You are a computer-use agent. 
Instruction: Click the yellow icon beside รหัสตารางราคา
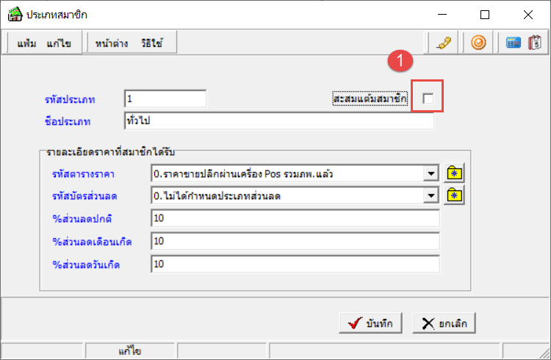coord(455,174)
